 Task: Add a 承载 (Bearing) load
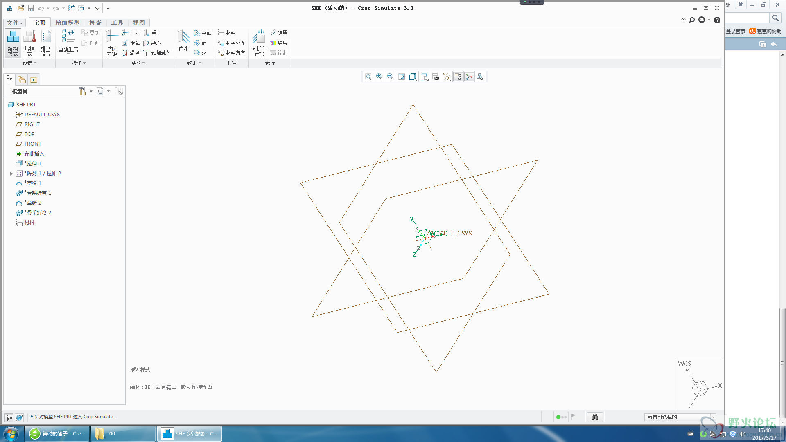(131, 43)
